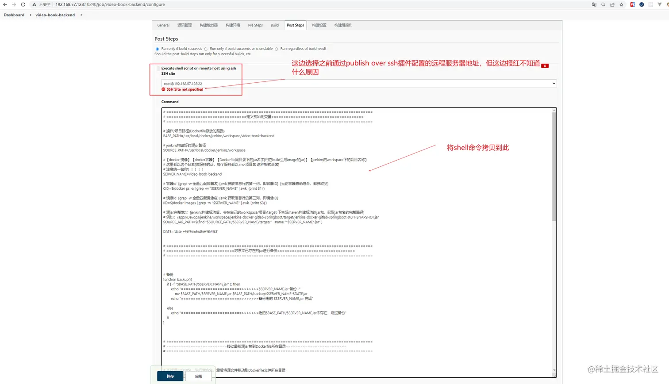This screenshot has height=384, width=669.
Task: Delete the SSH build step with red X
Action: pyautogui.click(x=545, y=66)
